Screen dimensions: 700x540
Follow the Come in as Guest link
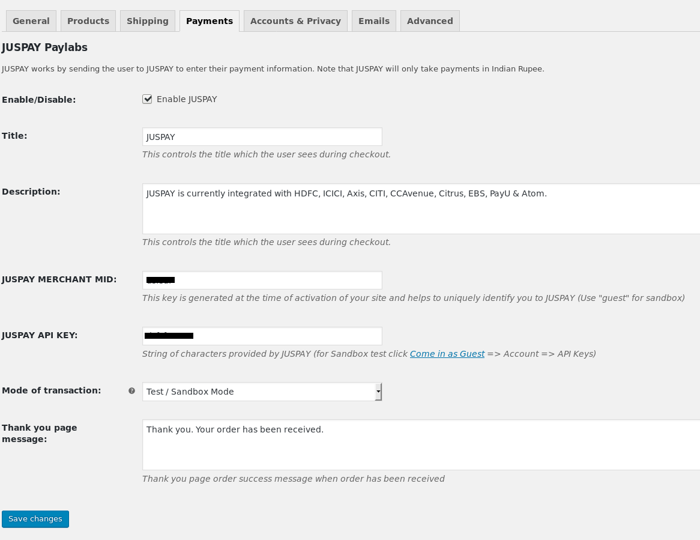pyautogui.click(x=447, y=354)
